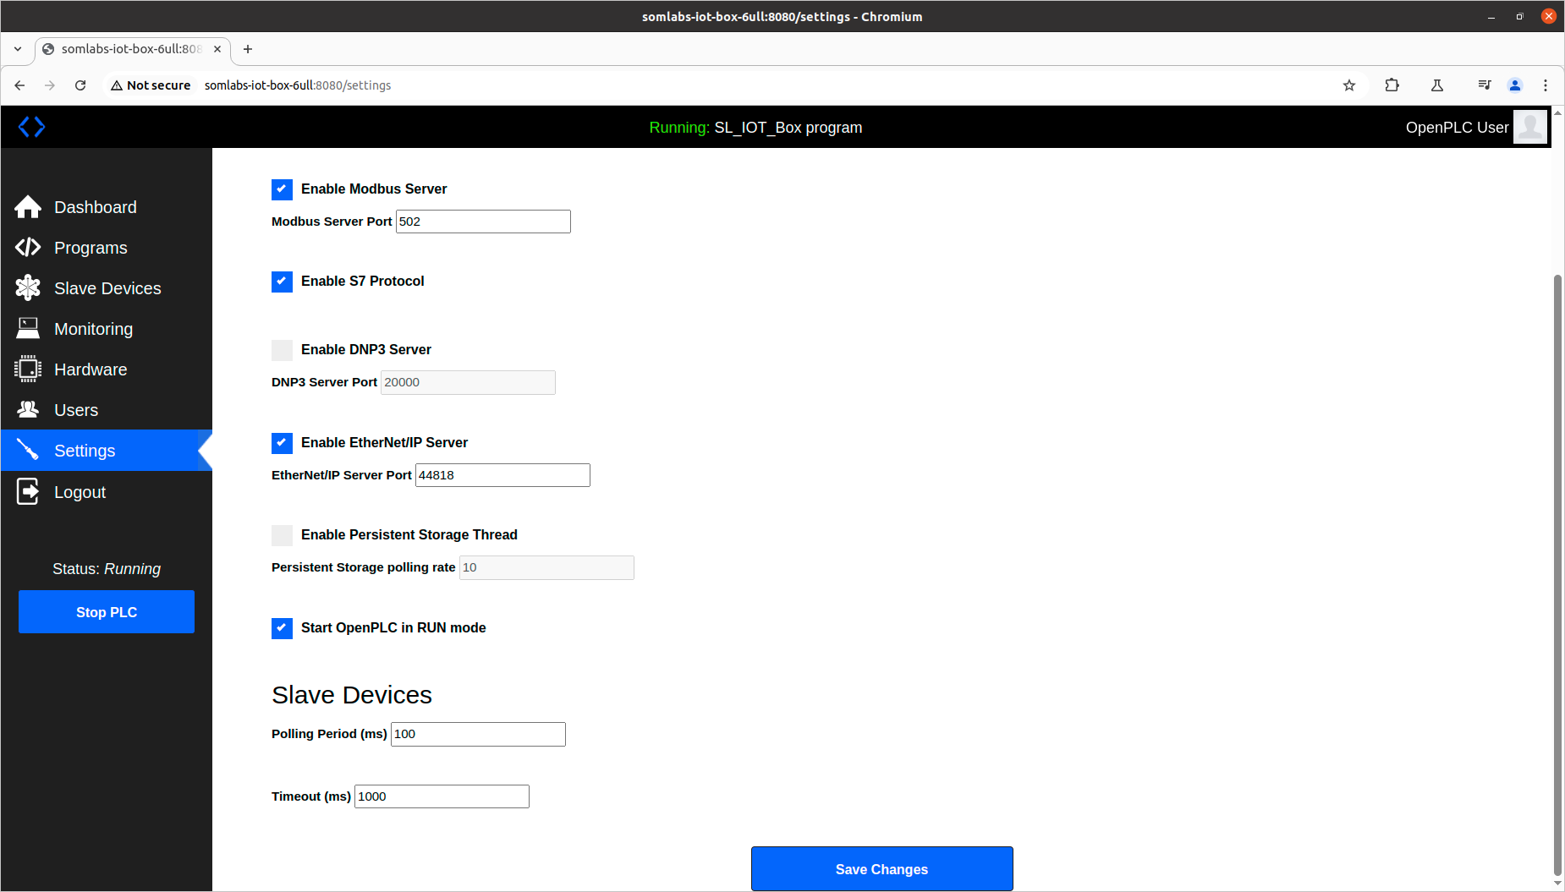Open the Chromium three-dot menu
The width and height of the screenshot is (1565, 892).
click(x=1545, y=85)
